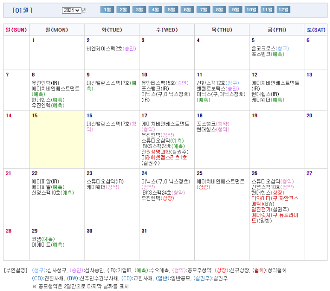
Task: Switch to 5월 month tab
Action: point(171,10)
